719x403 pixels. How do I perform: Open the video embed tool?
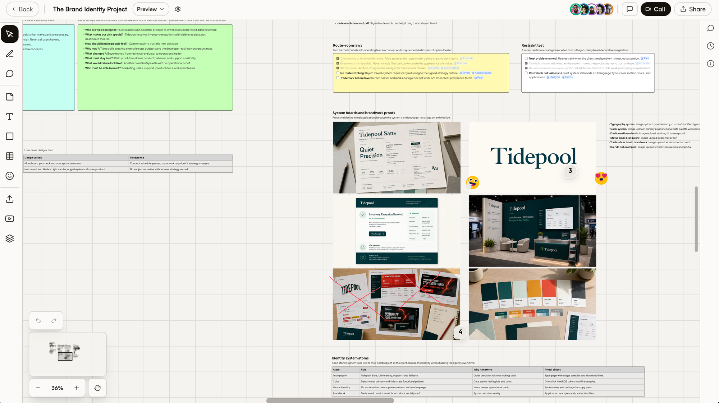coord(10,219)
